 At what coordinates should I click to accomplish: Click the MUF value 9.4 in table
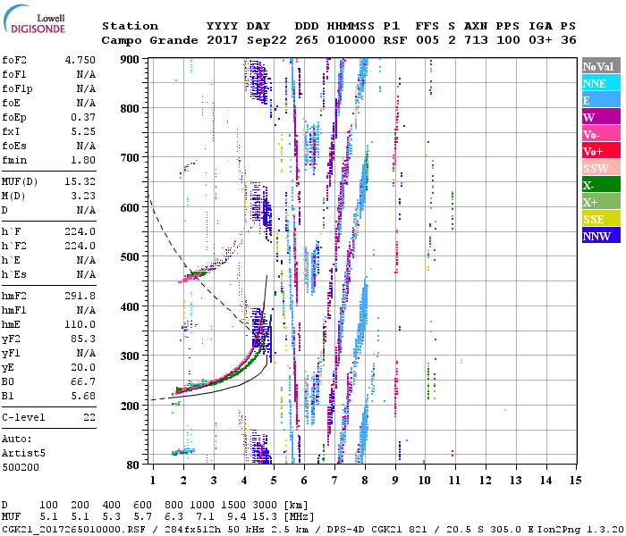click(x=237, y=517)
